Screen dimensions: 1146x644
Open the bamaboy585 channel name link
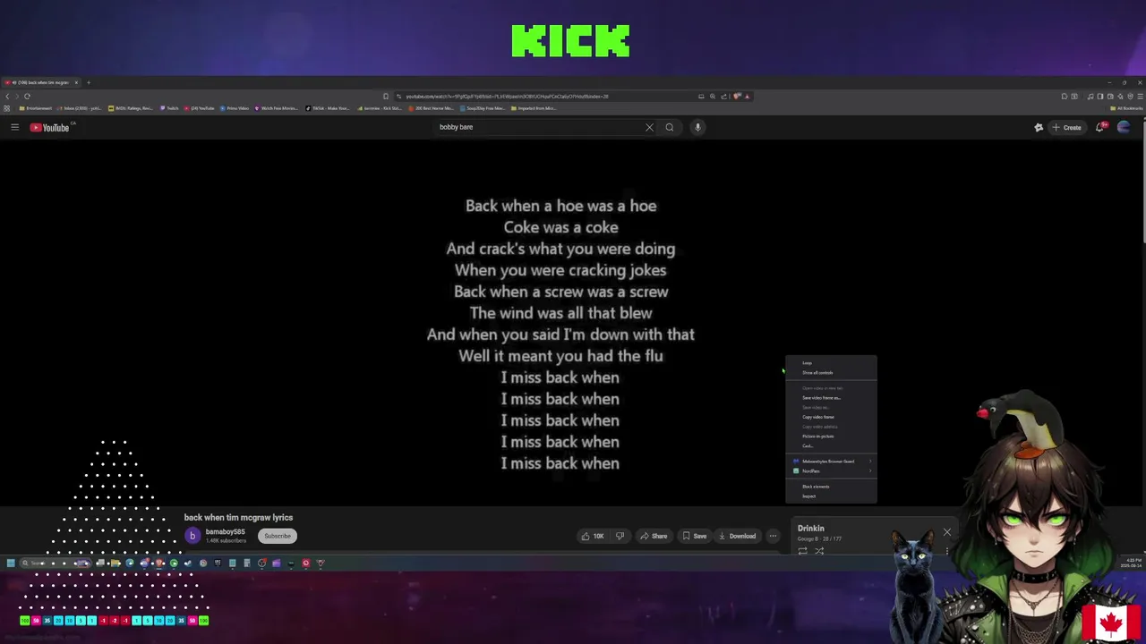(x=225, y=532)
